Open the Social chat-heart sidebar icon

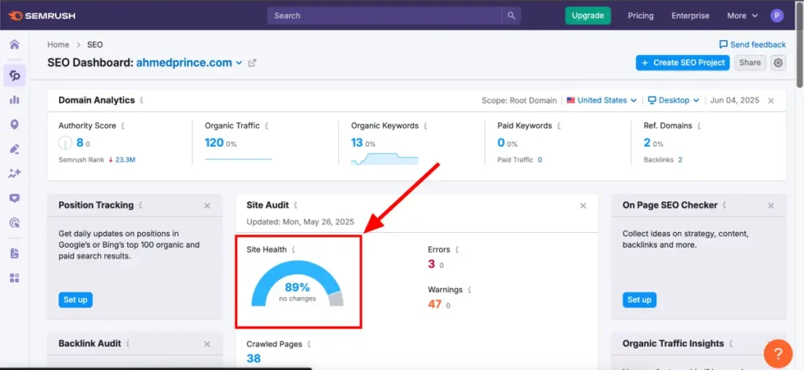click(x=14, y=198)
